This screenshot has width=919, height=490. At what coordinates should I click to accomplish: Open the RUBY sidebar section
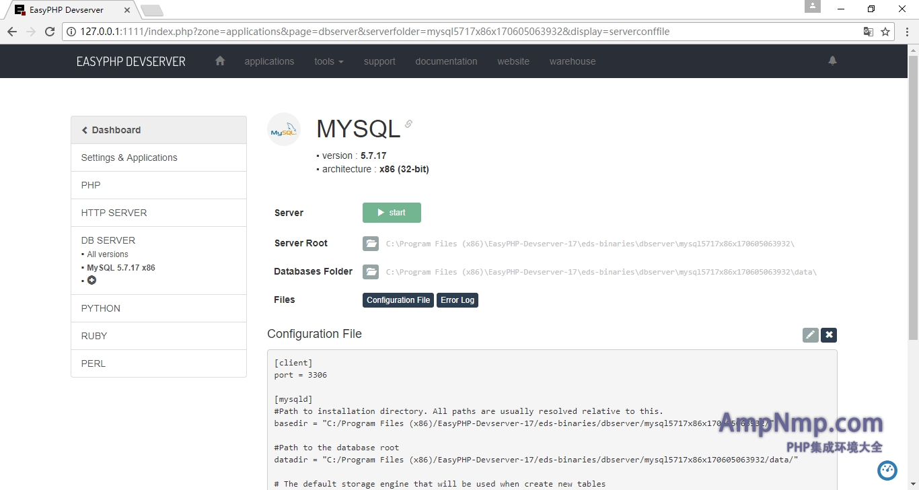pyautogui.click(x=159, y=336)
